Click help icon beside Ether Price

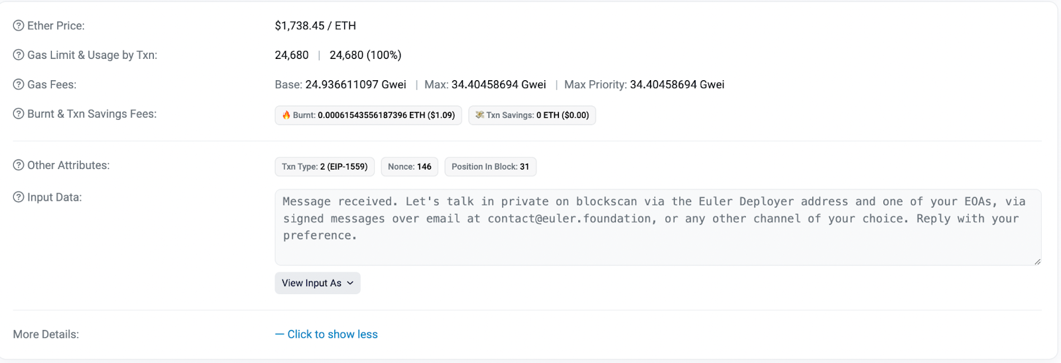pos(19,26)
